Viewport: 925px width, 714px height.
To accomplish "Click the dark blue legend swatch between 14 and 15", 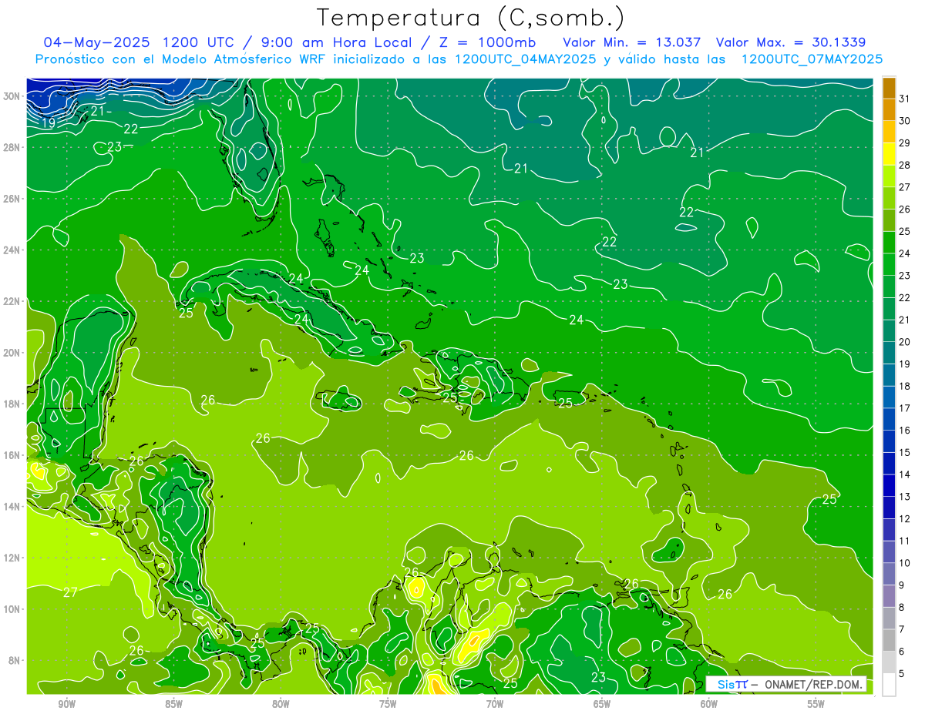I will (889, 464).
